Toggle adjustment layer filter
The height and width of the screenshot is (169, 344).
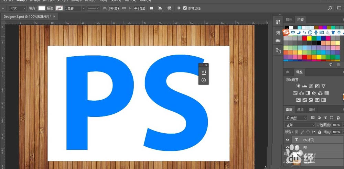319,118
